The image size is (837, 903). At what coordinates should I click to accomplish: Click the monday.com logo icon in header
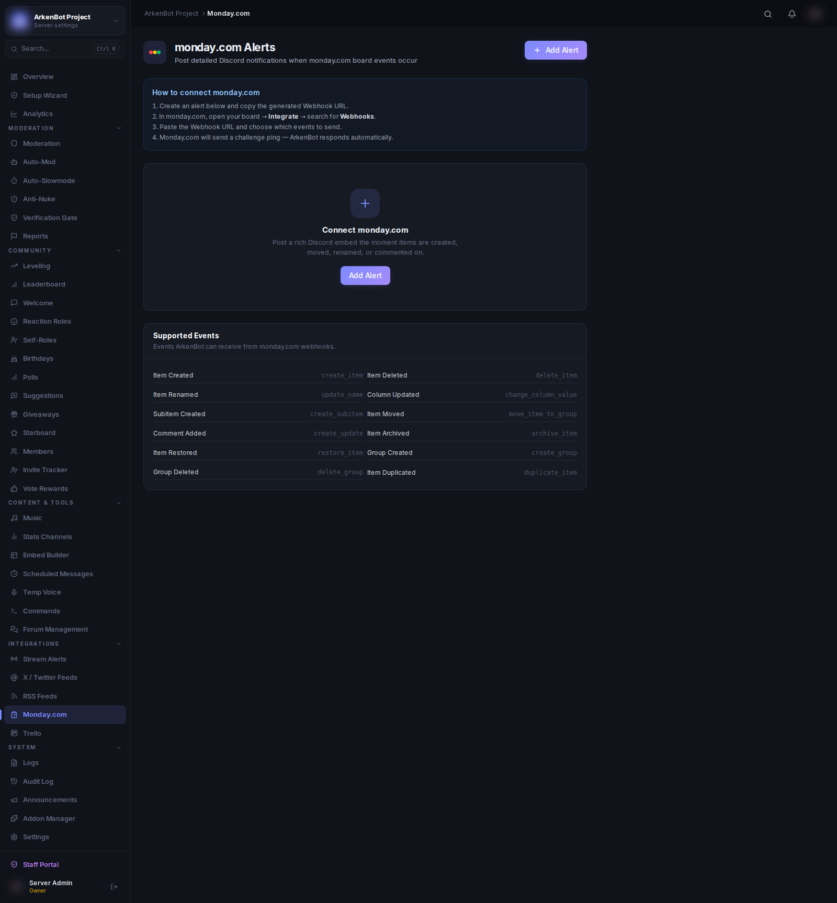click(155, 52)
